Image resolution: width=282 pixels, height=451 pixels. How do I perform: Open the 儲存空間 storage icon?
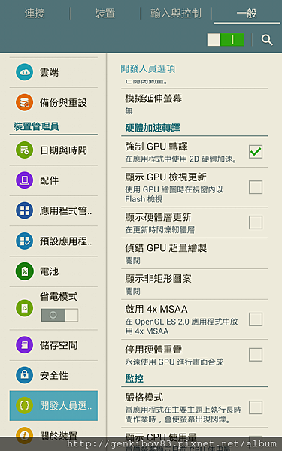(x=25, y=345)
